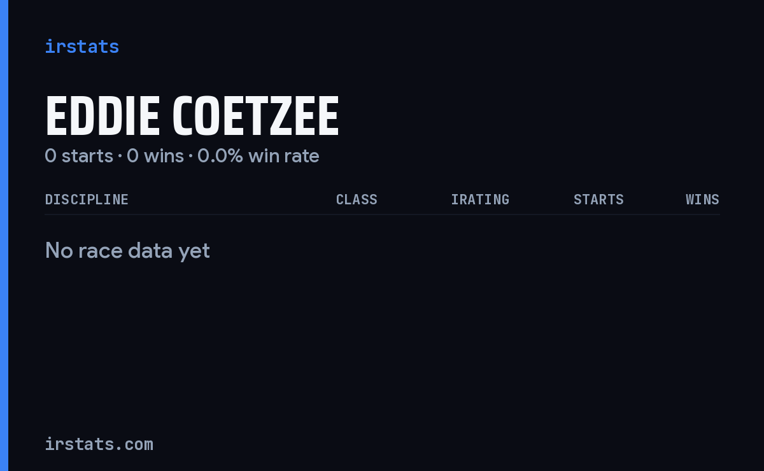Click the "win rate" label text
This screenshot has width=764, height=471.
pyautogui.click(x=284, y=156)
